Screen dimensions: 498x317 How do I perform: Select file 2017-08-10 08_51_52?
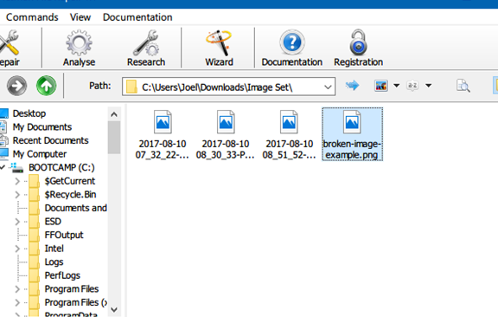(289, 134)
